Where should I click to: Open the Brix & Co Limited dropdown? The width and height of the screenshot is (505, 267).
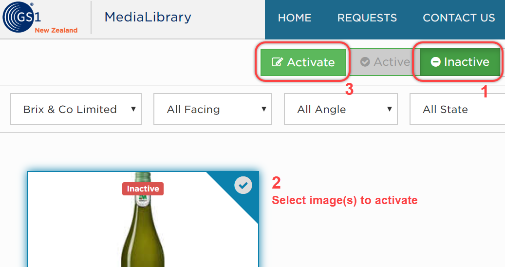(76, 109)
